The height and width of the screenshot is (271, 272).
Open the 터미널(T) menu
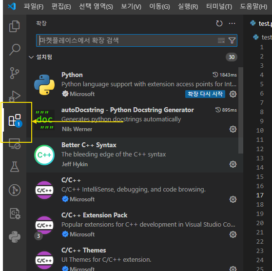[x=219, y=7]
